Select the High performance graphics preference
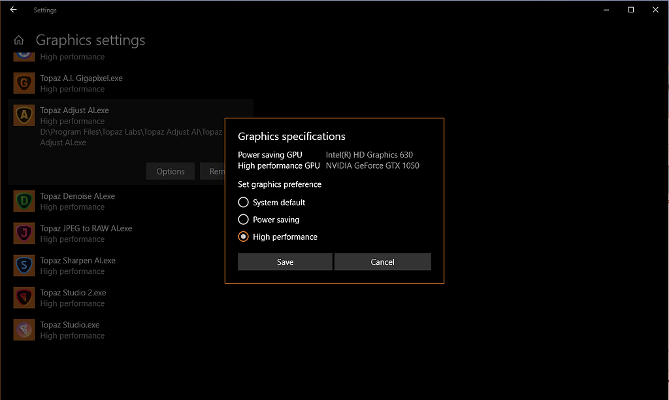 (x=243, y=237)
